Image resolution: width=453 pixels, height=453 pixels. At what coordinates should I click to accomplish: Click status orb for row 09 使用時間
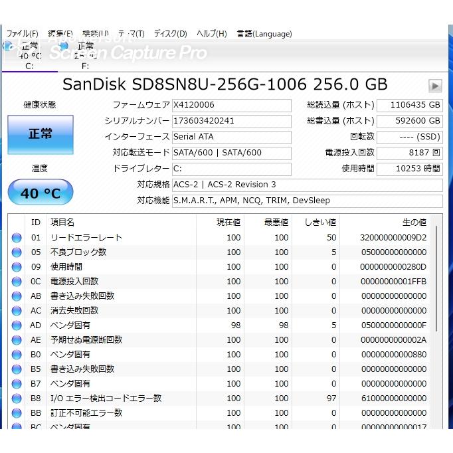17,267
